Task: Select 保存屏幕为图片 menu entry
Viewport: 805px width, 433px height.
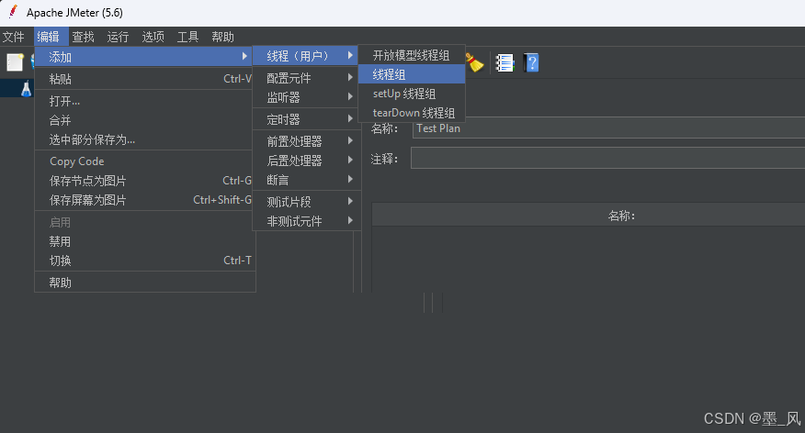Action: (x=145, y=200)
